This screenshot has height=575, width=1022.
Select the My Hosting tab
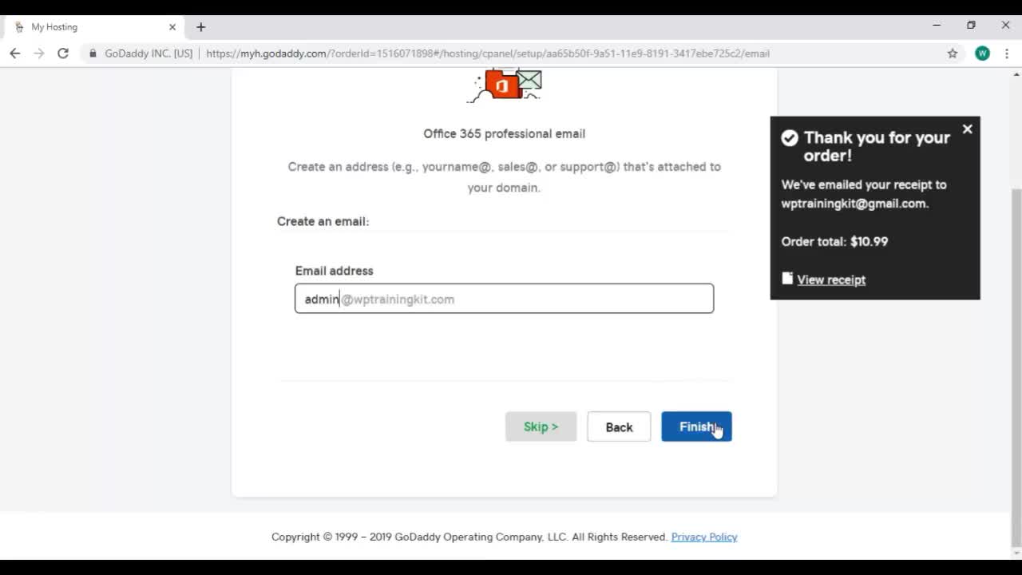(x=88, y=27)
